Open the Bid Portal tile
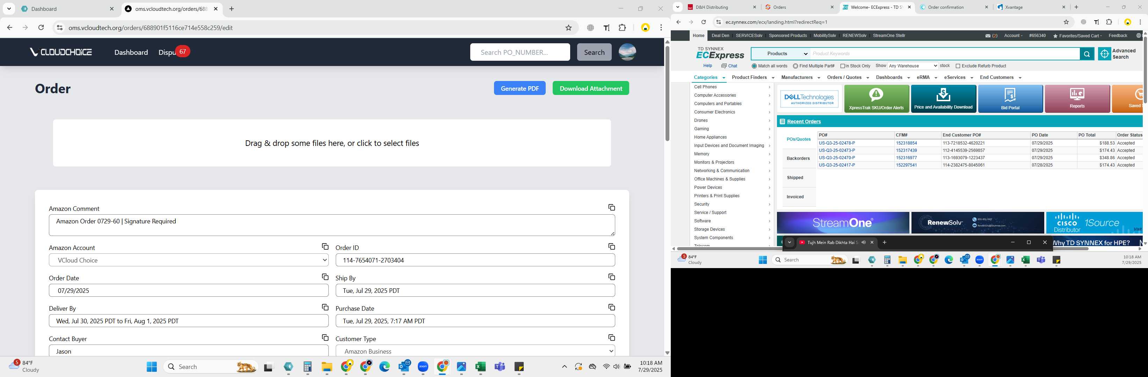 [1010, 99]
